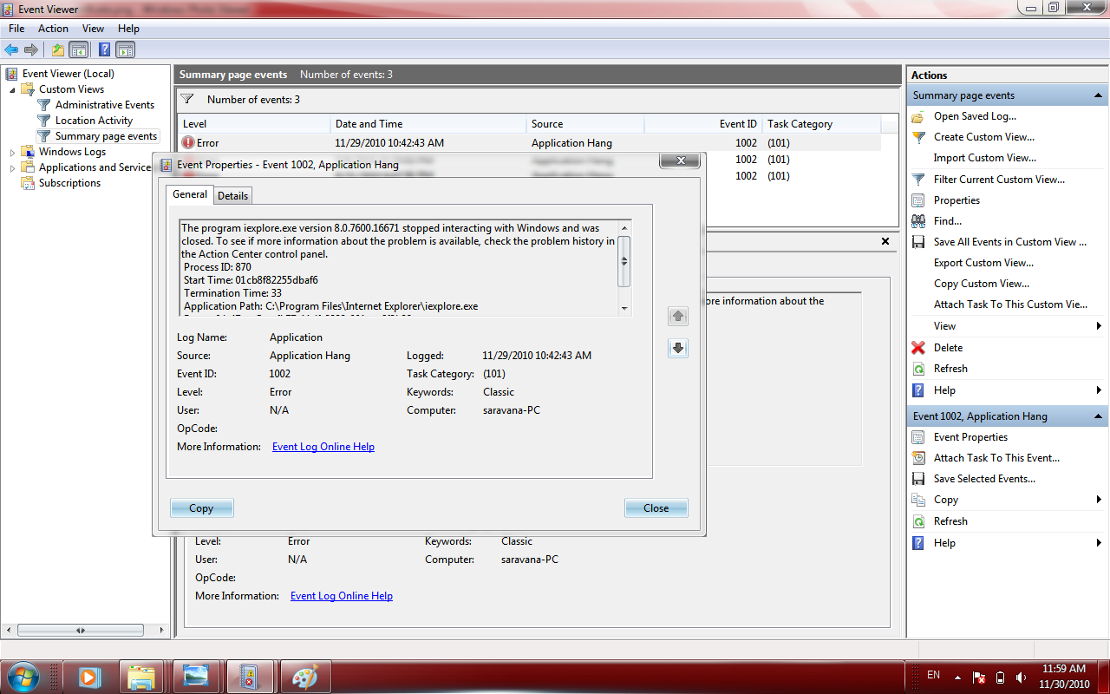The image size is (1110, 694).
Task: Select Administrative Events custom view
Action: click(105, 105)
